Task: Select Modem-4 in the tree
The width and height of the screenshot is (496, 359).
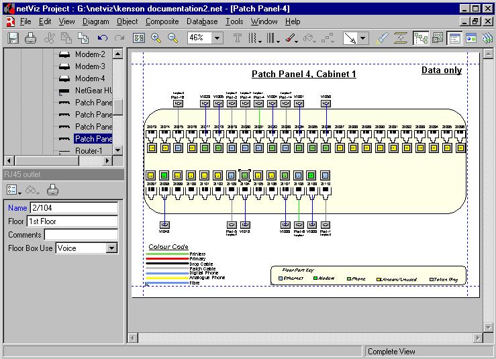Action: [x=90, y=79]
